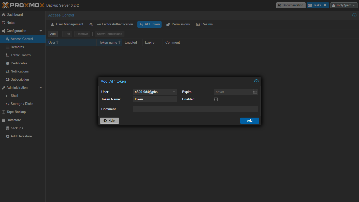Click the blue Add button in the dialog
The width and height of the screenshot is (359, 202).
[x=250, y=121]
